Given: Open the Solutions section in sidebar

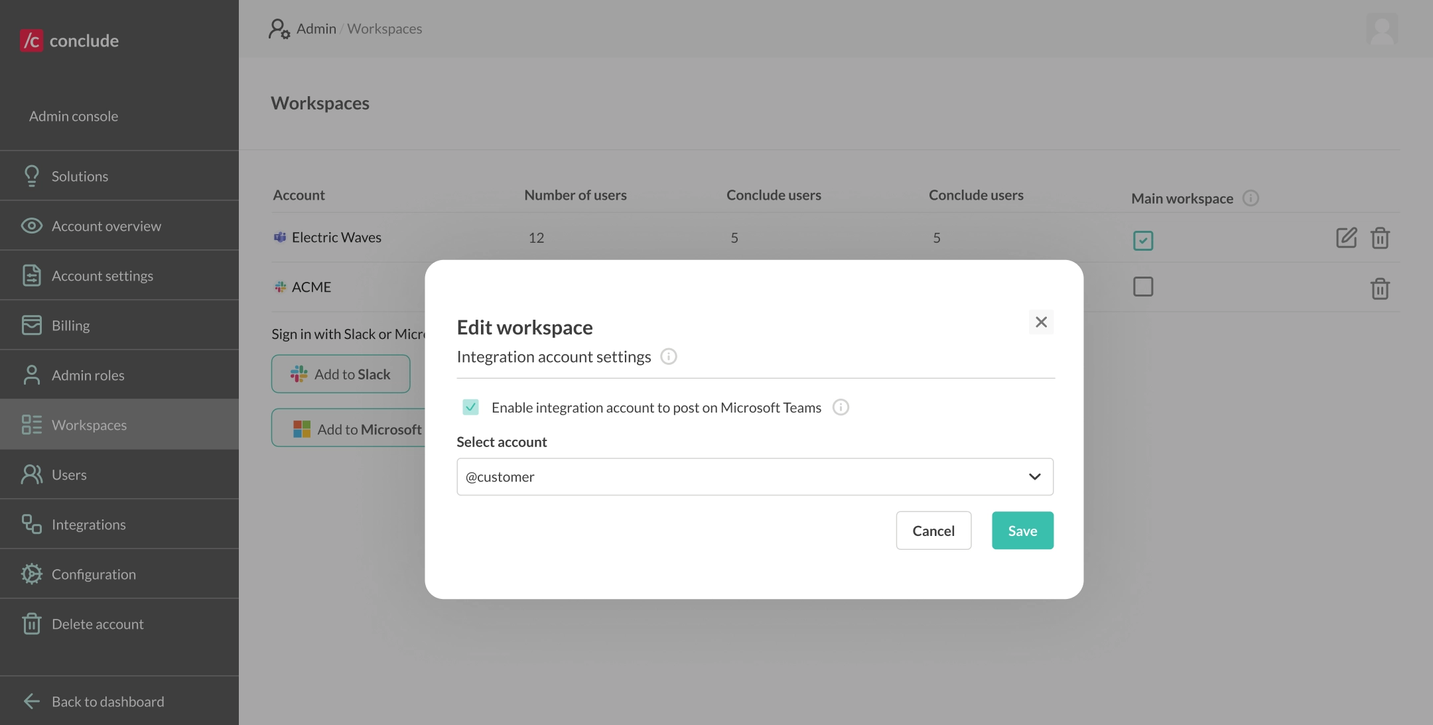Looking at the screenshot, I should pyautogui.click(x=80, y=176).
